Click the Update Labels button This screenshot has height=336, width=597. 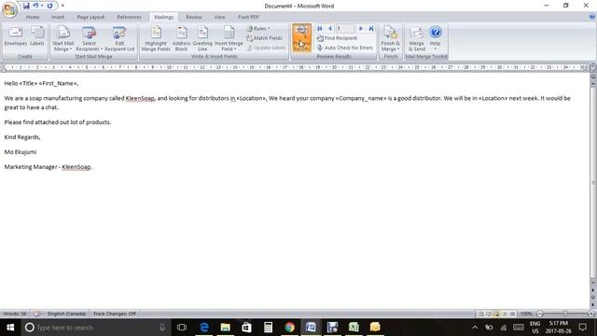click(266, 48)
